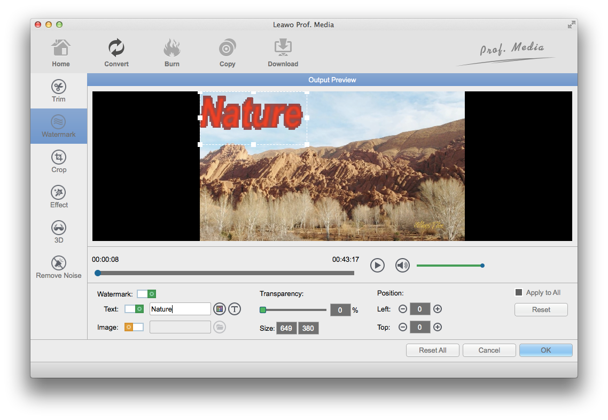Turn off the Text watermark switch
Screen dimensions: 608x420
(134, 309)
